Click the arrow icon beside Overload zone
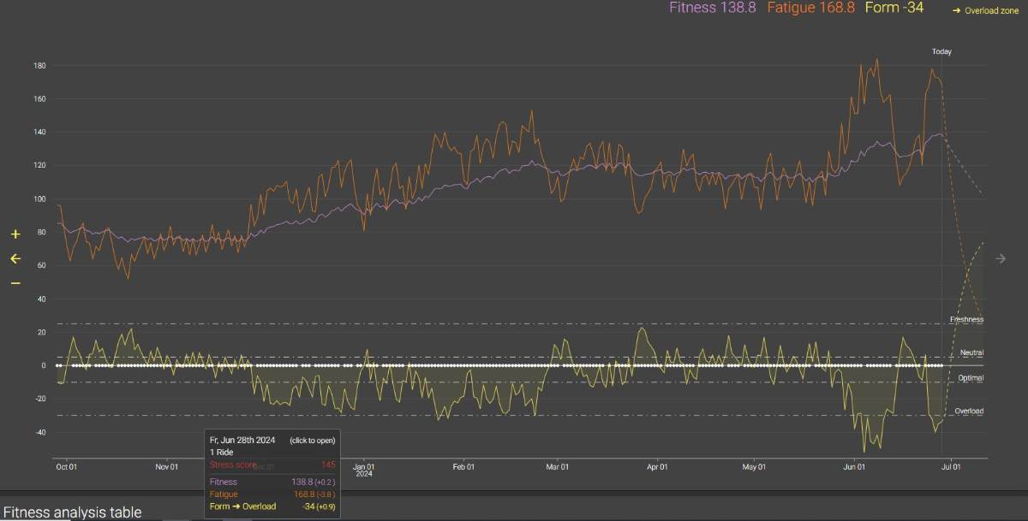The image size is (1028, 521). click(x=956, y=11)
